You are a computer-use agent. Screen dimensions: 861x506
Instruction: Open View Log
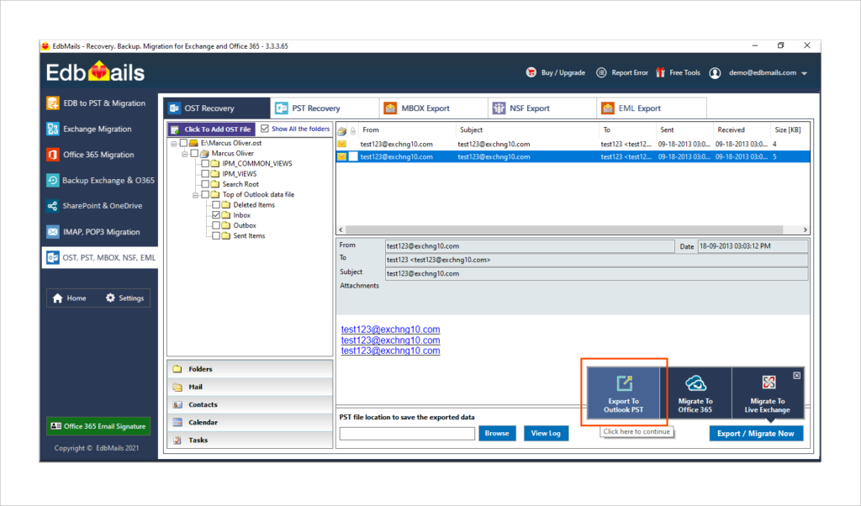pos(546,433)
